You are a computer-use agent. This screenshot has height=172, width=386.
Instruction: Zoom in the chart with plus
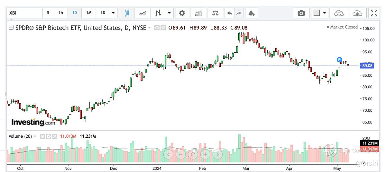205,154
